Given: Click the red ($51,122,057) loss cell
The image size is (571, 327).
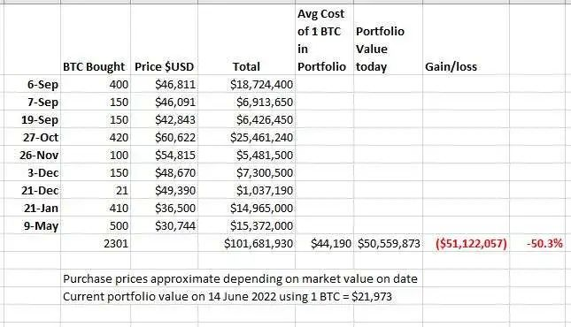Looking at the screenshot, I should [467, 243].
